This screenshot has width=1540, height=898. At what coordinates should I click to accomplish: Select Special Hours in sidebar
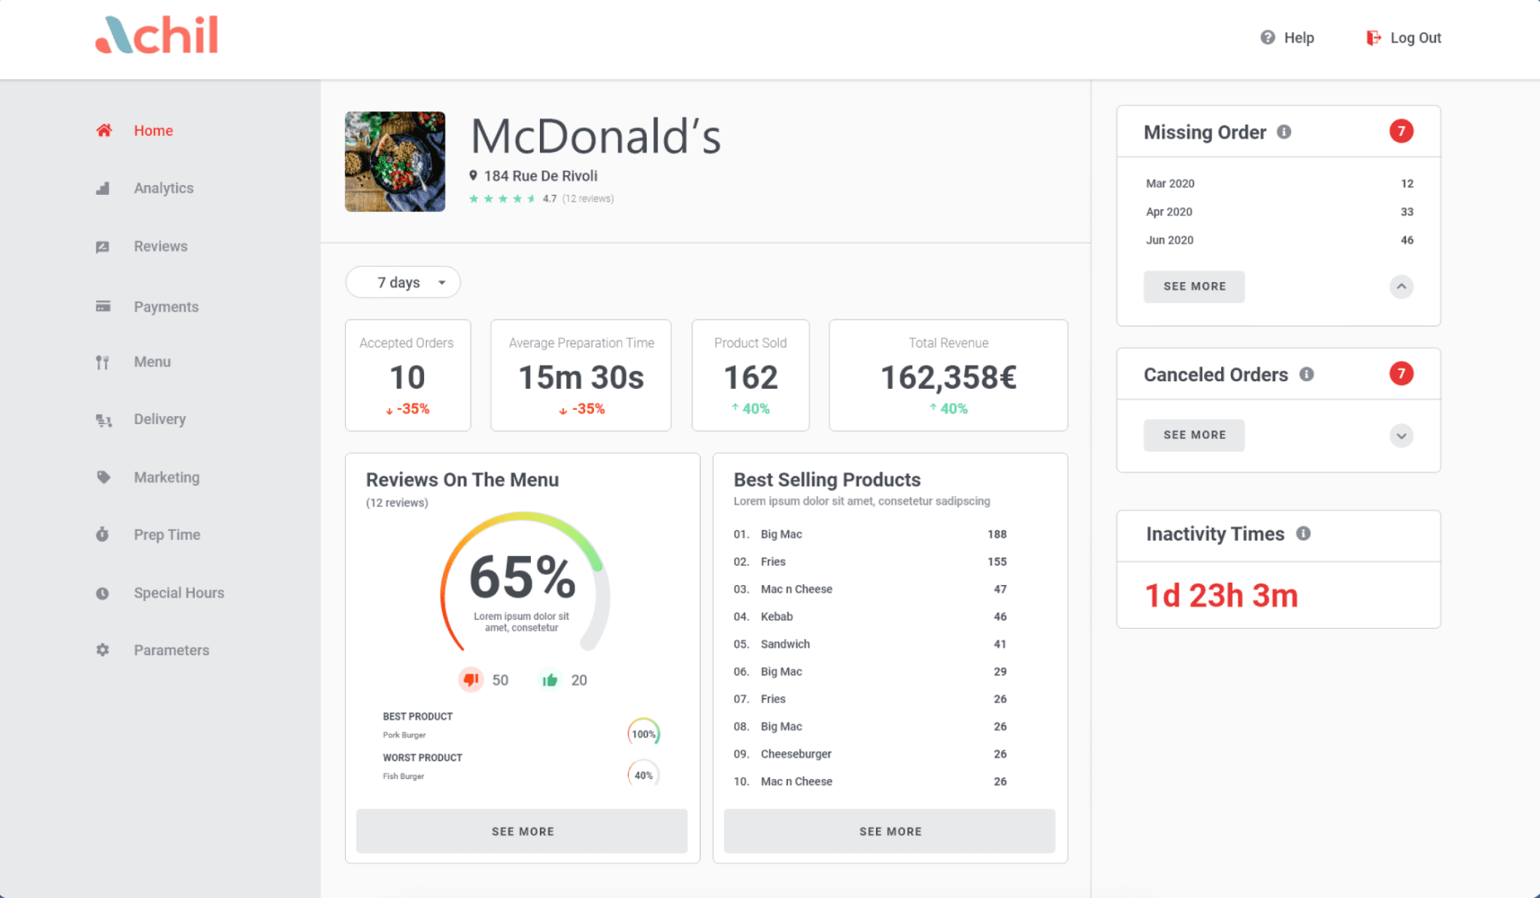coord(179,593)
